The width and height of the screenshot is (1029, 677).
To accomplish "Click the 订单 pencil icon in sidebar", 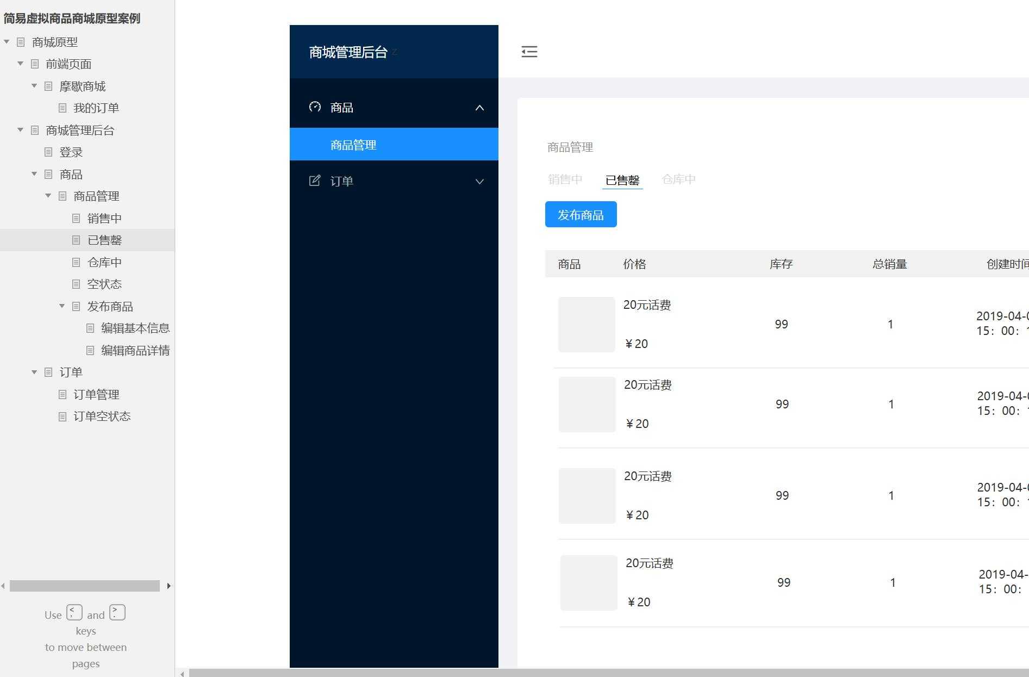I will tap(315, 181).
